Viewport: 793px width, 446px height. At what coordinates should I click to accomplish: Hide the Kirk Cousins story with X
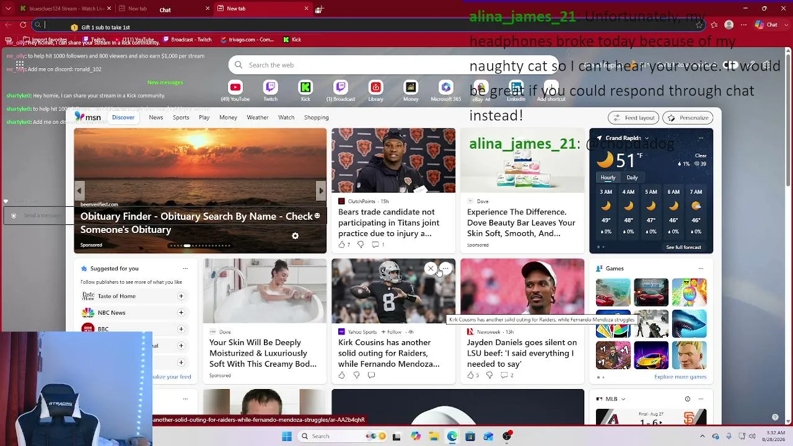431,268
